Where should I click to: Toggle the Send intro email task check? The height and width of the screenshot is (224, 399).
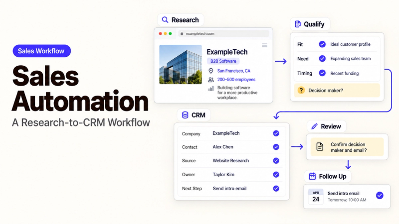pyautogui.click(x=380, y=195)
